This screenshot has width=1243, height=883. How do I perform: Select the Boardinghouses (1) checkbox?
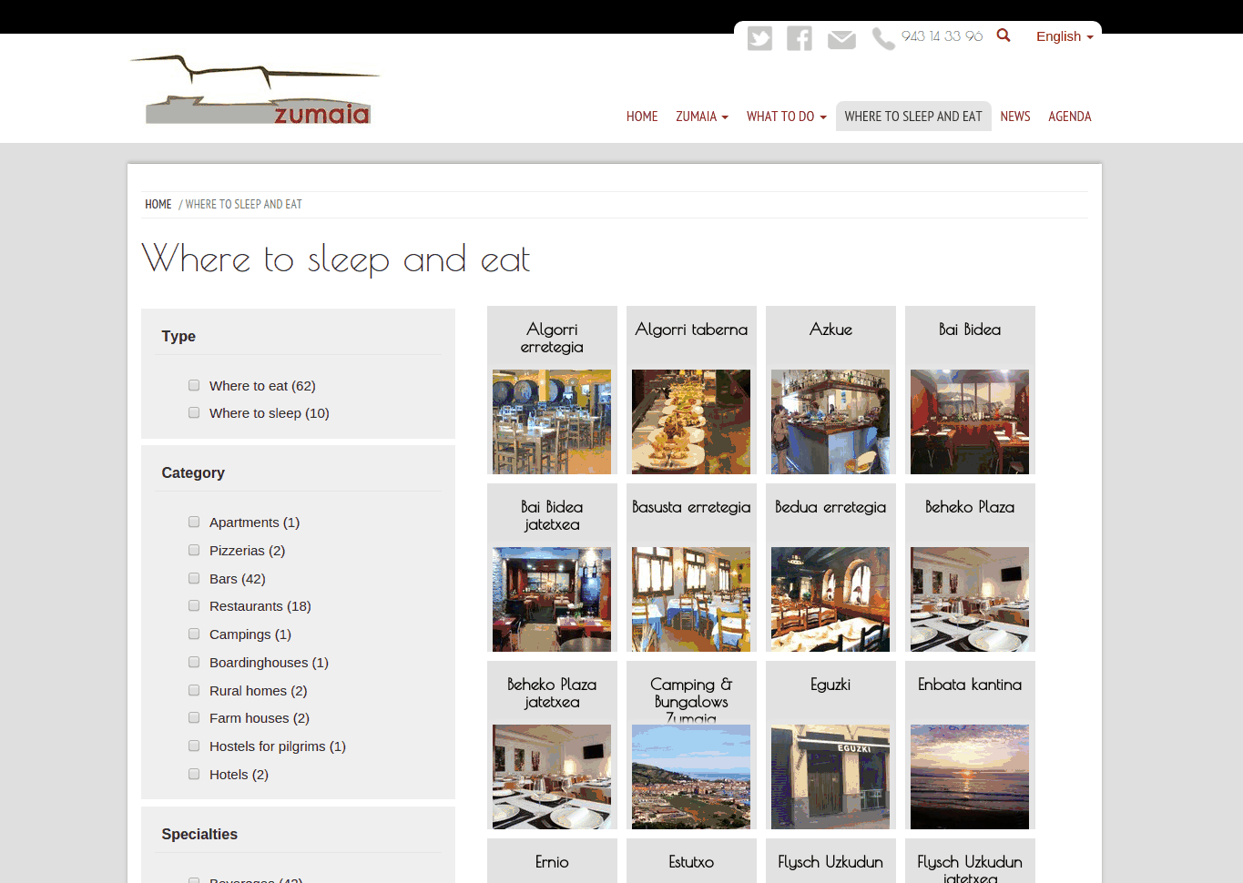(194, 662)
